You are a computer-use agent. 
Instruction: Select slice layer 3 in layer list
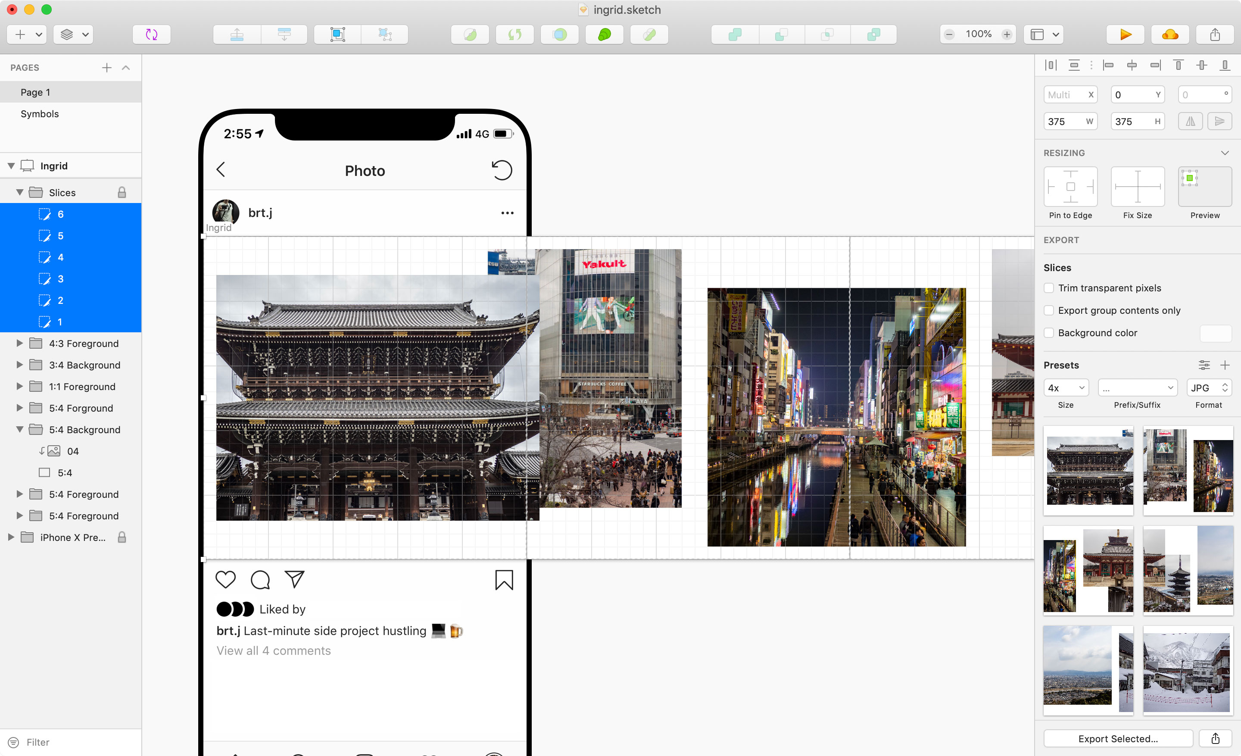click(60, 279)
